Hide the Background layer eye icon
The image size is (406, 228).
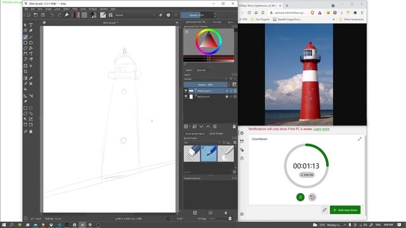pos(186,96)
